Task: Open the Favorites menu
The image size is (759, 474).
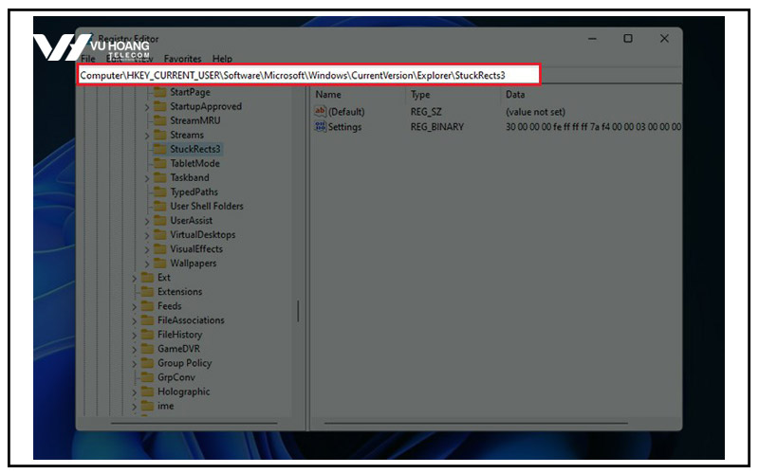Action: (182, 59)
